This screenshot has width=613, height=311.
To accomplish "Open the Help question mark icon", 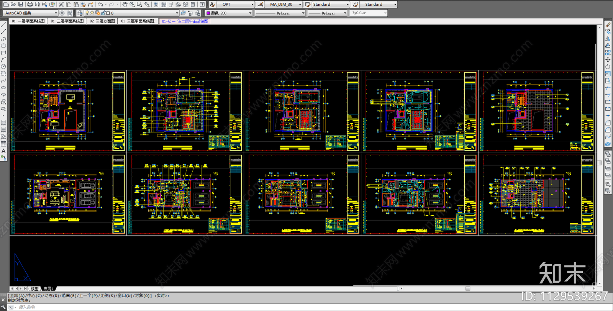I will coord(202,5).
